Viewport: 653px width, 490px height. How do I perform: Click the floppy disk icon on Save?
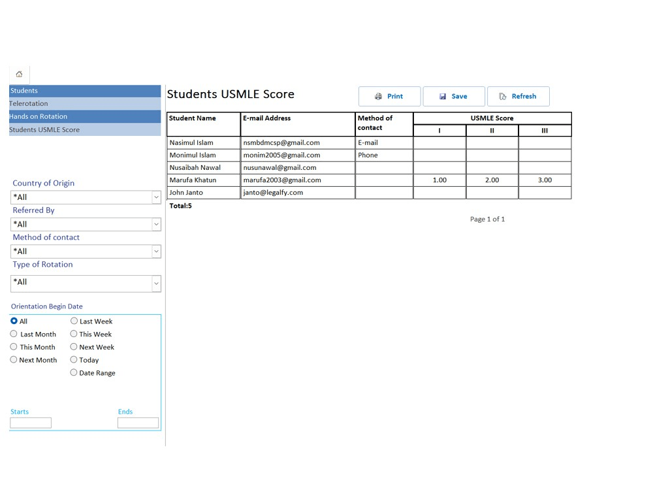pos(443,96)
